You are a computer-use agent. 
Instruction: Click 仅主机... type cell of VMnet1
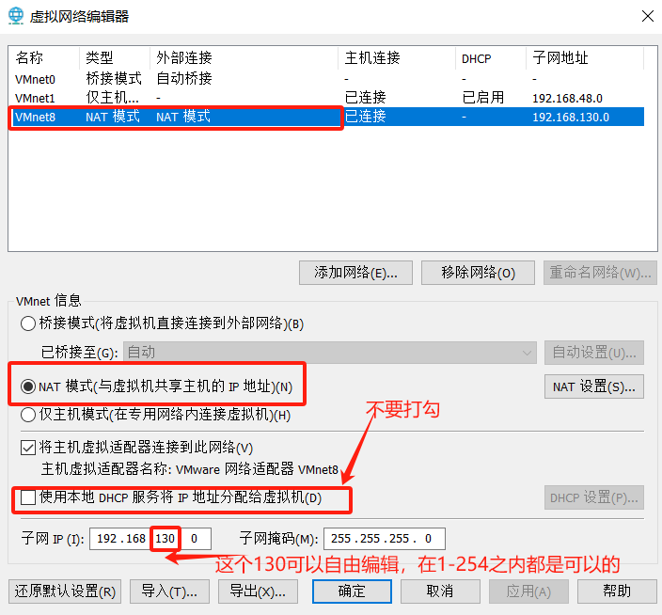pos(112,98)
